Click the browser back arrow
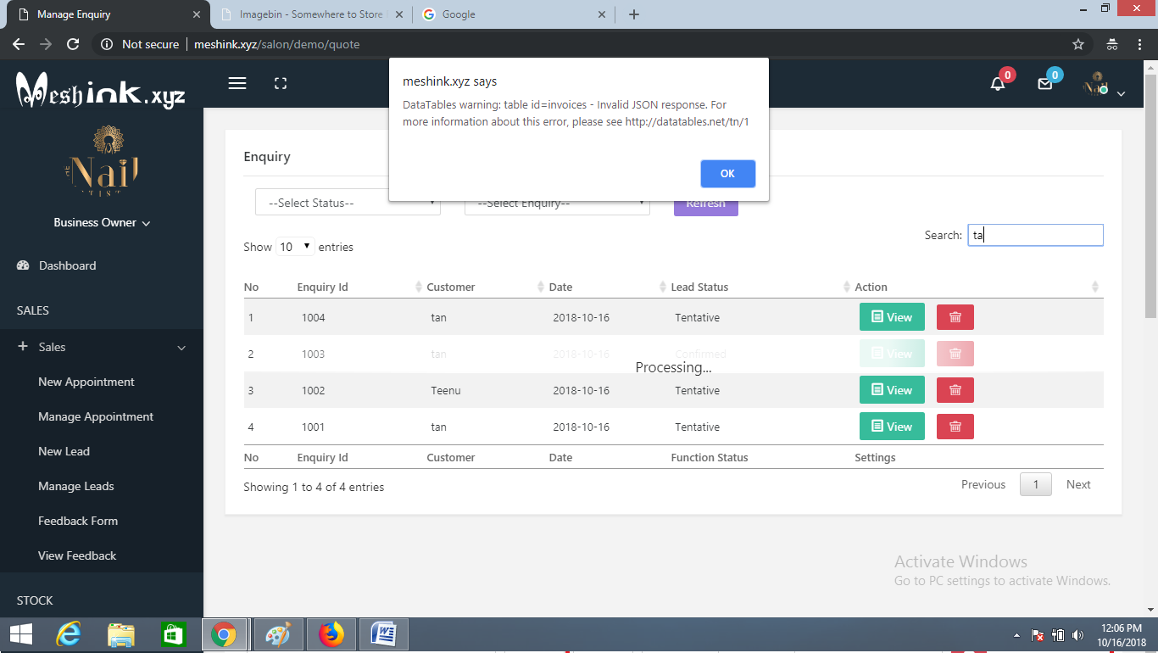 click(x=19, y=44)
